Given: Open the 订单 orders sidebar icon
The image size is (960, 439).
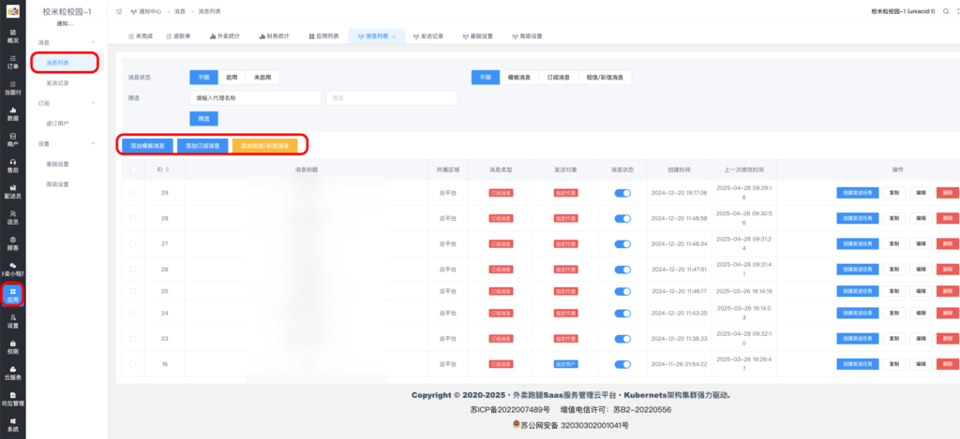Looking at the screenshot, I should coord(13,62).
